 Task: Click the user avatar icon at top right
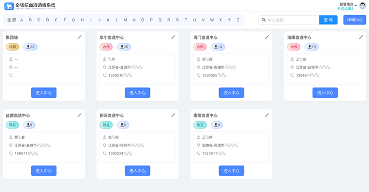pos(363,6)
